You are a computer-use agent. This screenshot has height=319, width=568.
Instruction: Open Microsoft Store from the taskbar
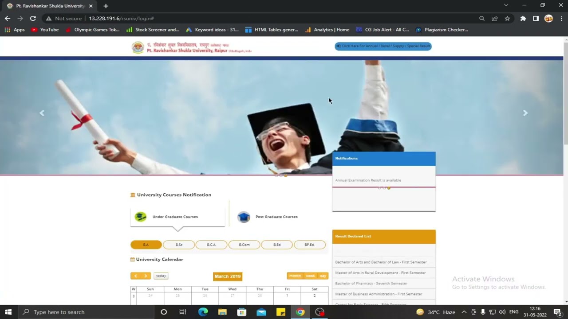[x=242, y=312]
